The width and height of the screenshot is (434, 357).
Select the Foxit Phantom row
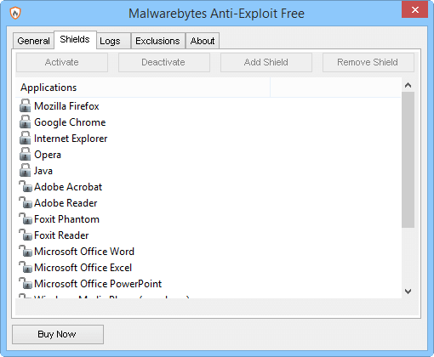tap(208, 219)
